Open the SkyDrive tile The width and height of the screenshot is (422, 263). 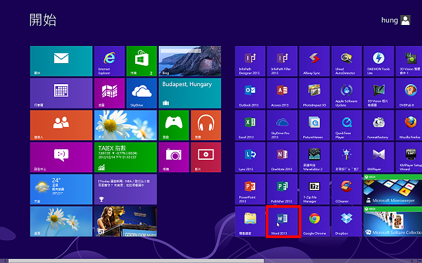[x=142, y=93]
